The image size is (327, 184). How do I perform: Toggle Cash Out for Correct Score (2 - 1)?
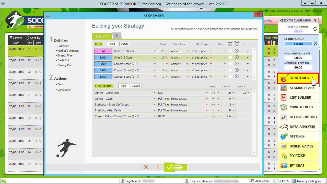coord(237,64)
